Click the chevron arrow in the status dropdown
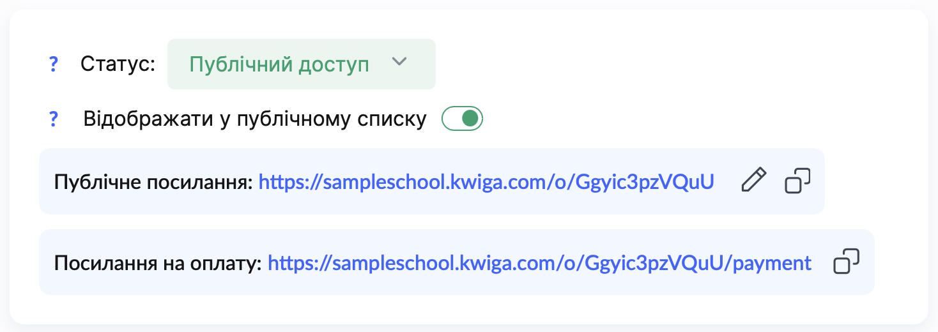The width and height of the screenshot is (938, 332). point(399,62)
